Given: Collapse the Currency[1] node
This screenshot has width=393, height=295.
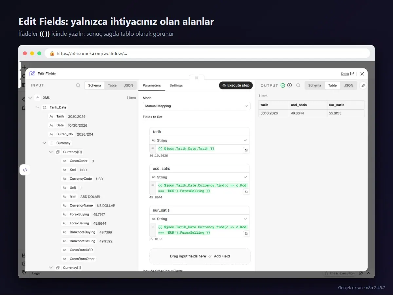Looking at the screenshot, I should (51, 267).
